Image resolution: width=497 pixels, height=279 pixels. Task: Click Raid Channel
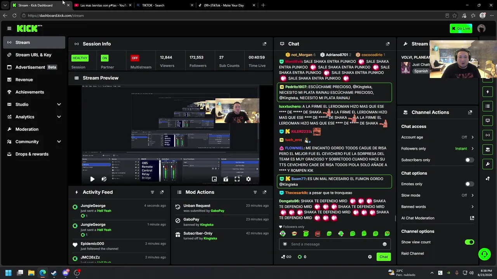click(412, 253)
